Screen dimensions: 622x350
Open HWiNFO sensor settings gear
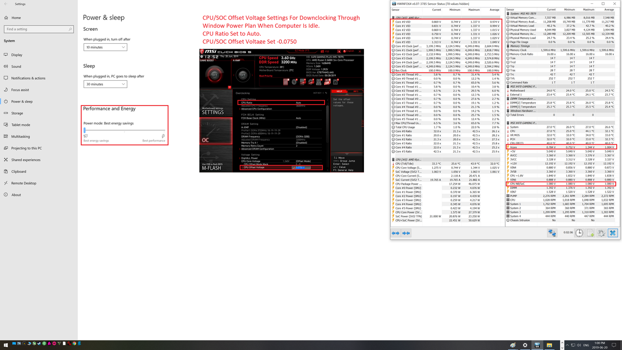pyautogui.click(x=602, y=233)
